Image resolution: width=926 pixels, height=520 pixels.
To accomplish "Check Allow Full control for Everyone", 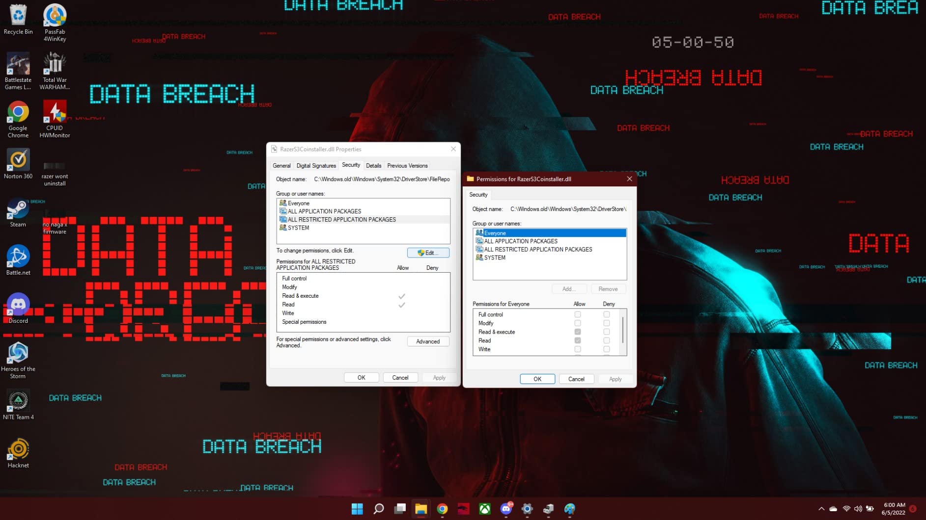I will [x=578, y=314].
